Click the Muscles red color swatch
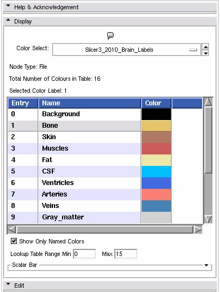Image resolution: width=220 pixels, height=292 pixels. (x=156, y=148)
